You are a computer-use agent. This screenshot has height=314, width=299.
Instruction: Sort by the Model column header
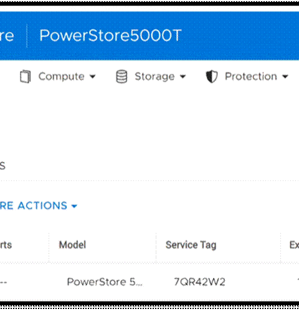pos(72,245)
